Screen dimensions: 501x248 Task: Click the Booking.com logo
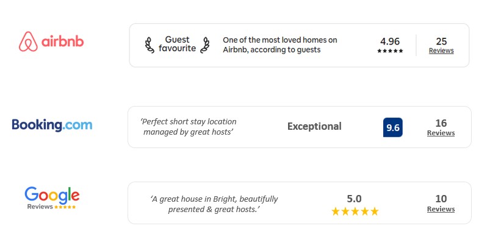coord(52,125)
